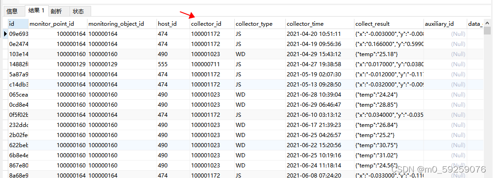Viewport: 493px width, 178px height.
Task: Click the id cell 2b02fe
Action: 18,135
